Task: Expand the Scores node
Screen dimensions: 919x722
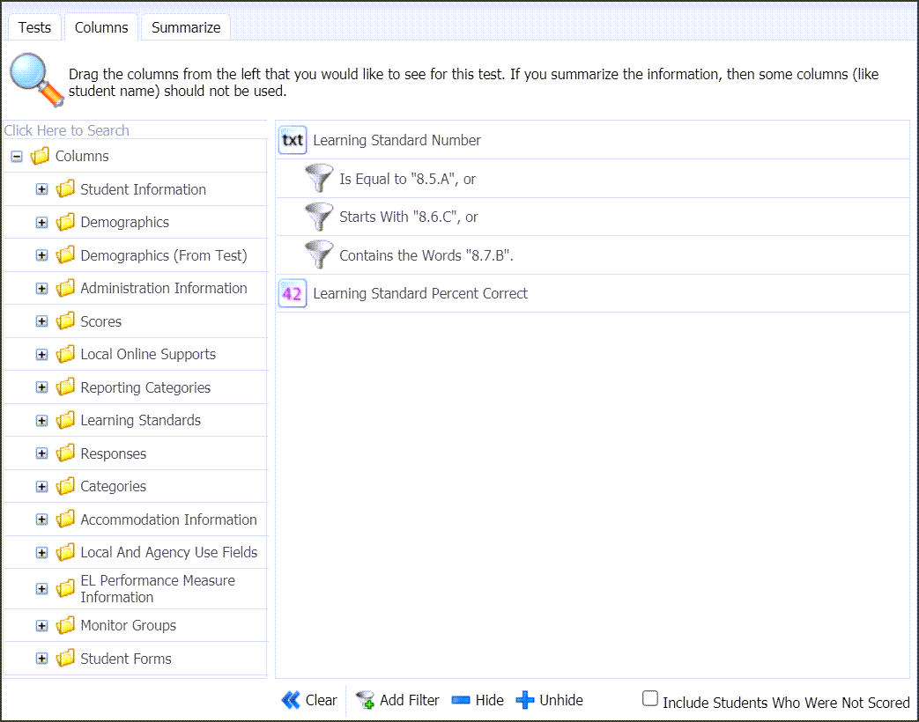Action: (41, 321)
